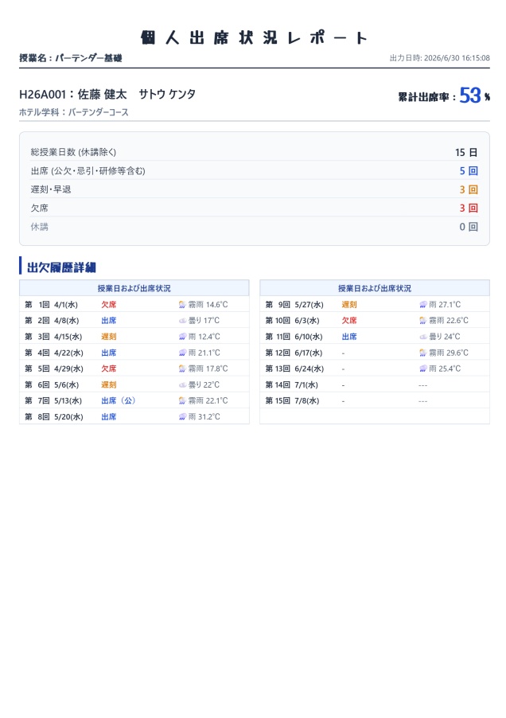
Task: Click the cloudy icon beside 曇り 17°C
Action: (x=182, y=321)
